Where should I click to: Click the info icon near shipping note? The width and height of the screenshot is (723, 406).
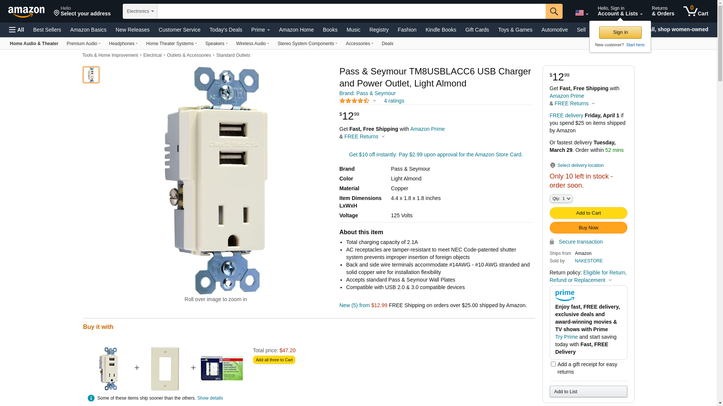click(91, 398)
